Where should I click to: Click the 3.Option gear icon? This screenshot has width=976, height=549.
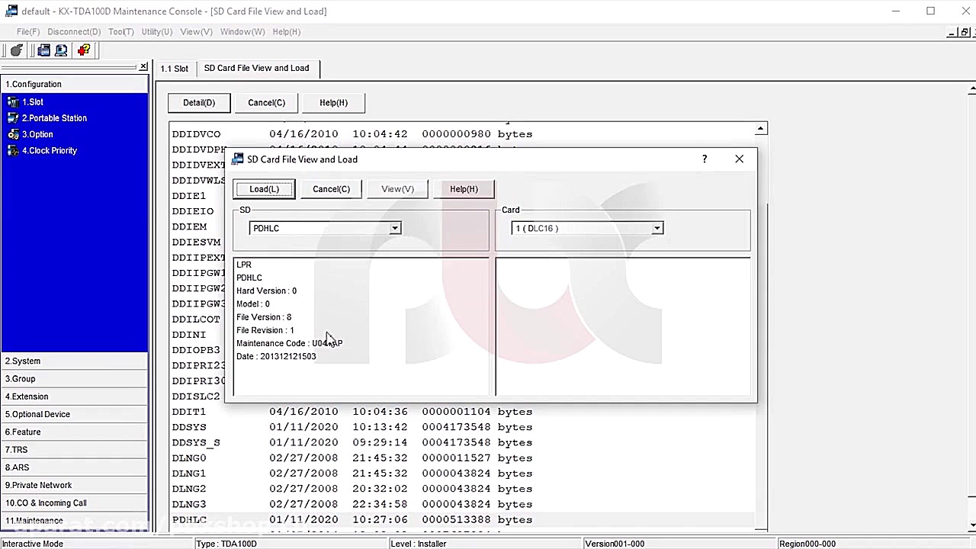[x=12, y=134]
